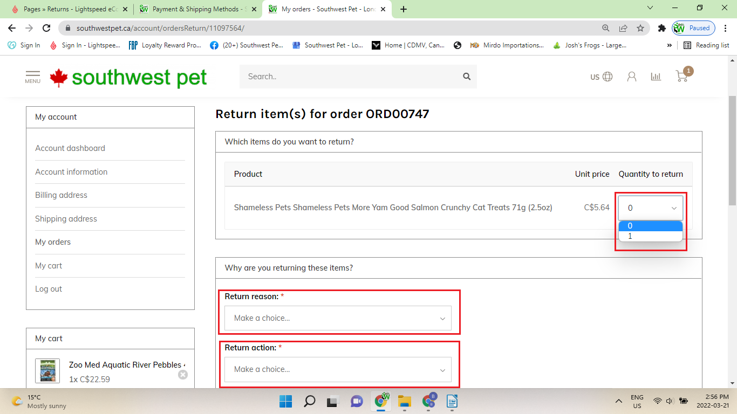Open the hamburger MENU icon
The width and height of the screenshot is (737, 414).
click(32, 77)
